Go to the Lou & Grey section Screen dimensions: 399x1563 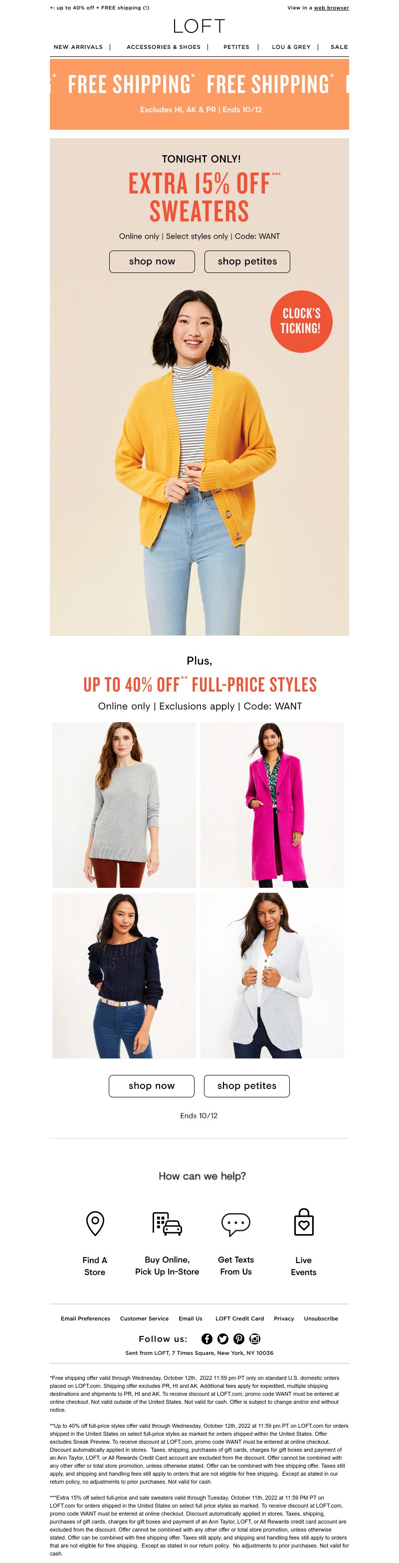[291, 47]
